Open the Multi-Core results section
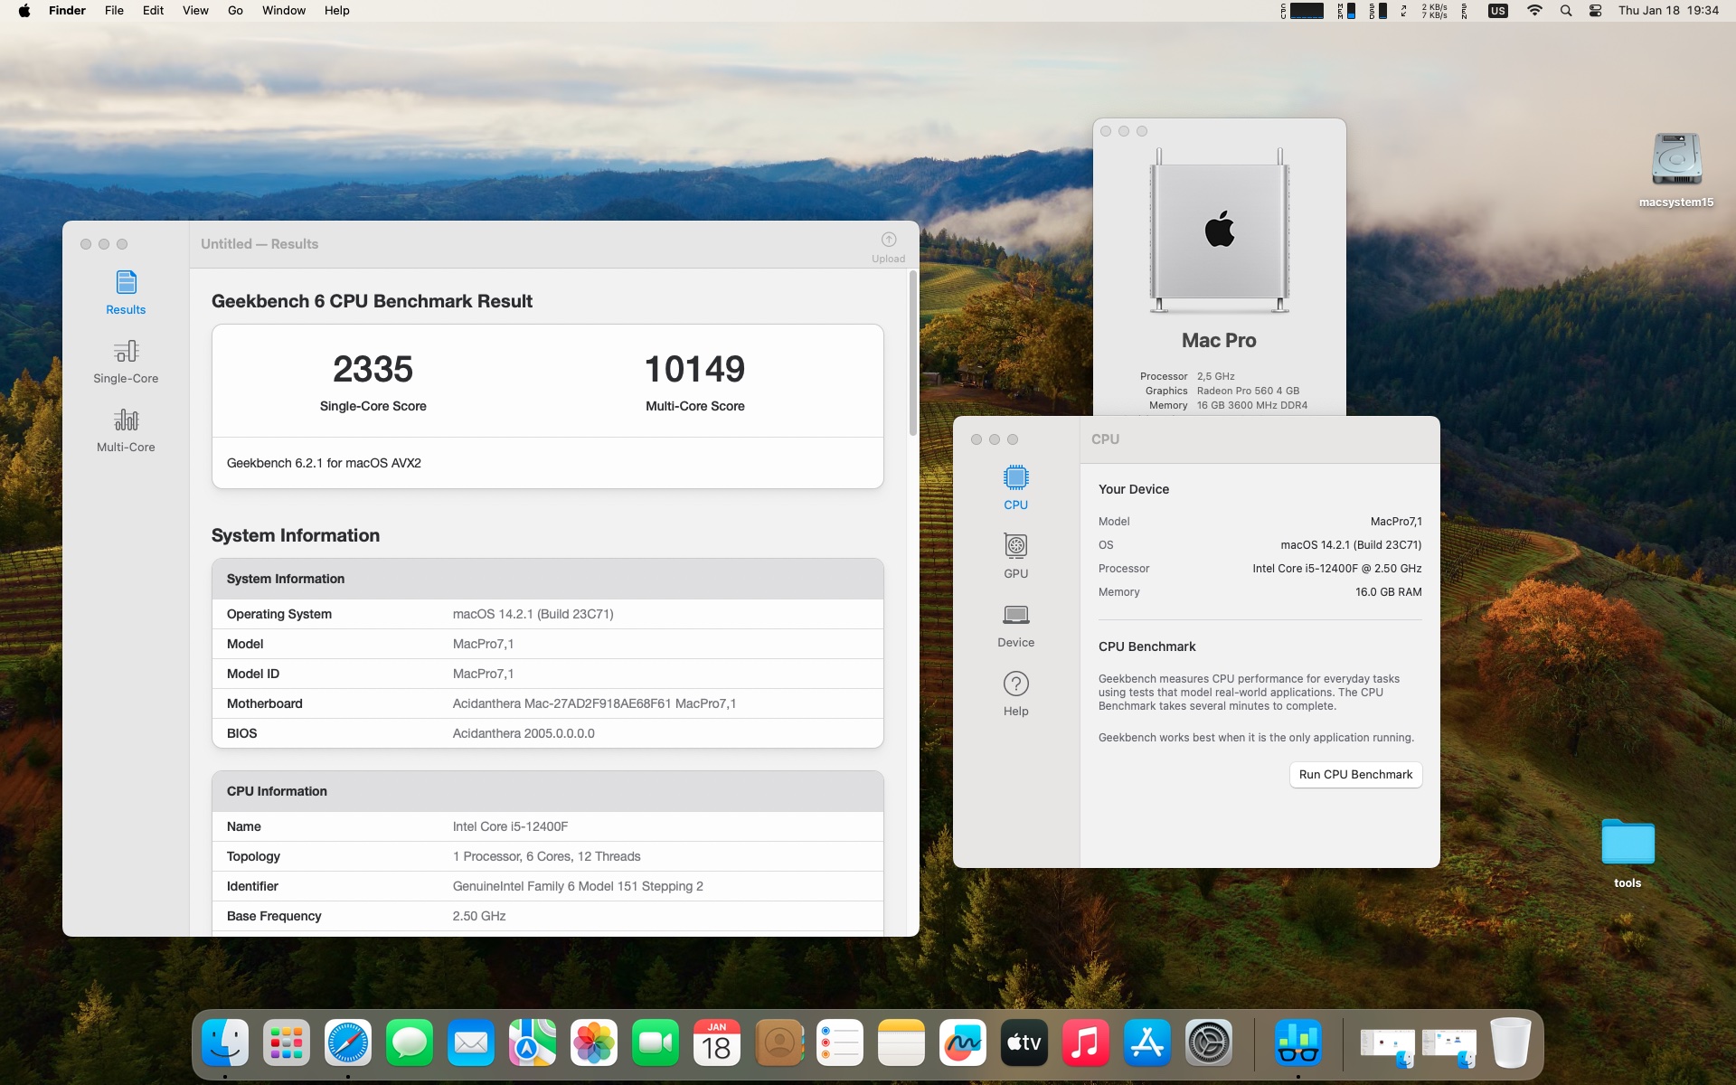Viewport: 1736px width, 1085px height. (126, 429)
